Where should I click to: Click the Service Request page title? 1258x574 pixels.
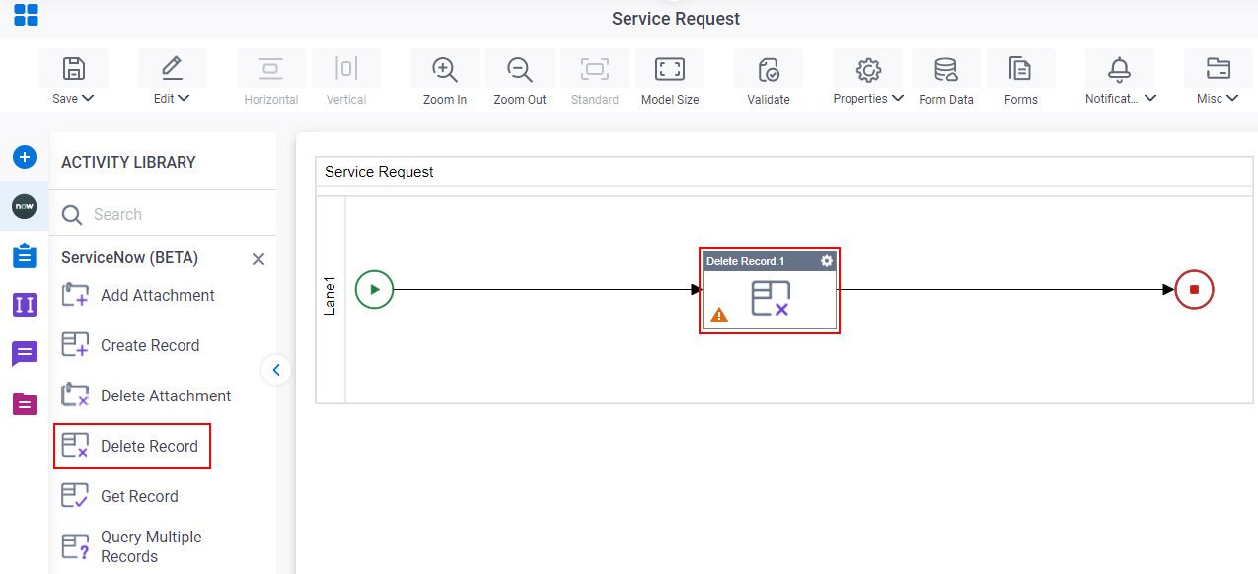(x=676, y=19)
